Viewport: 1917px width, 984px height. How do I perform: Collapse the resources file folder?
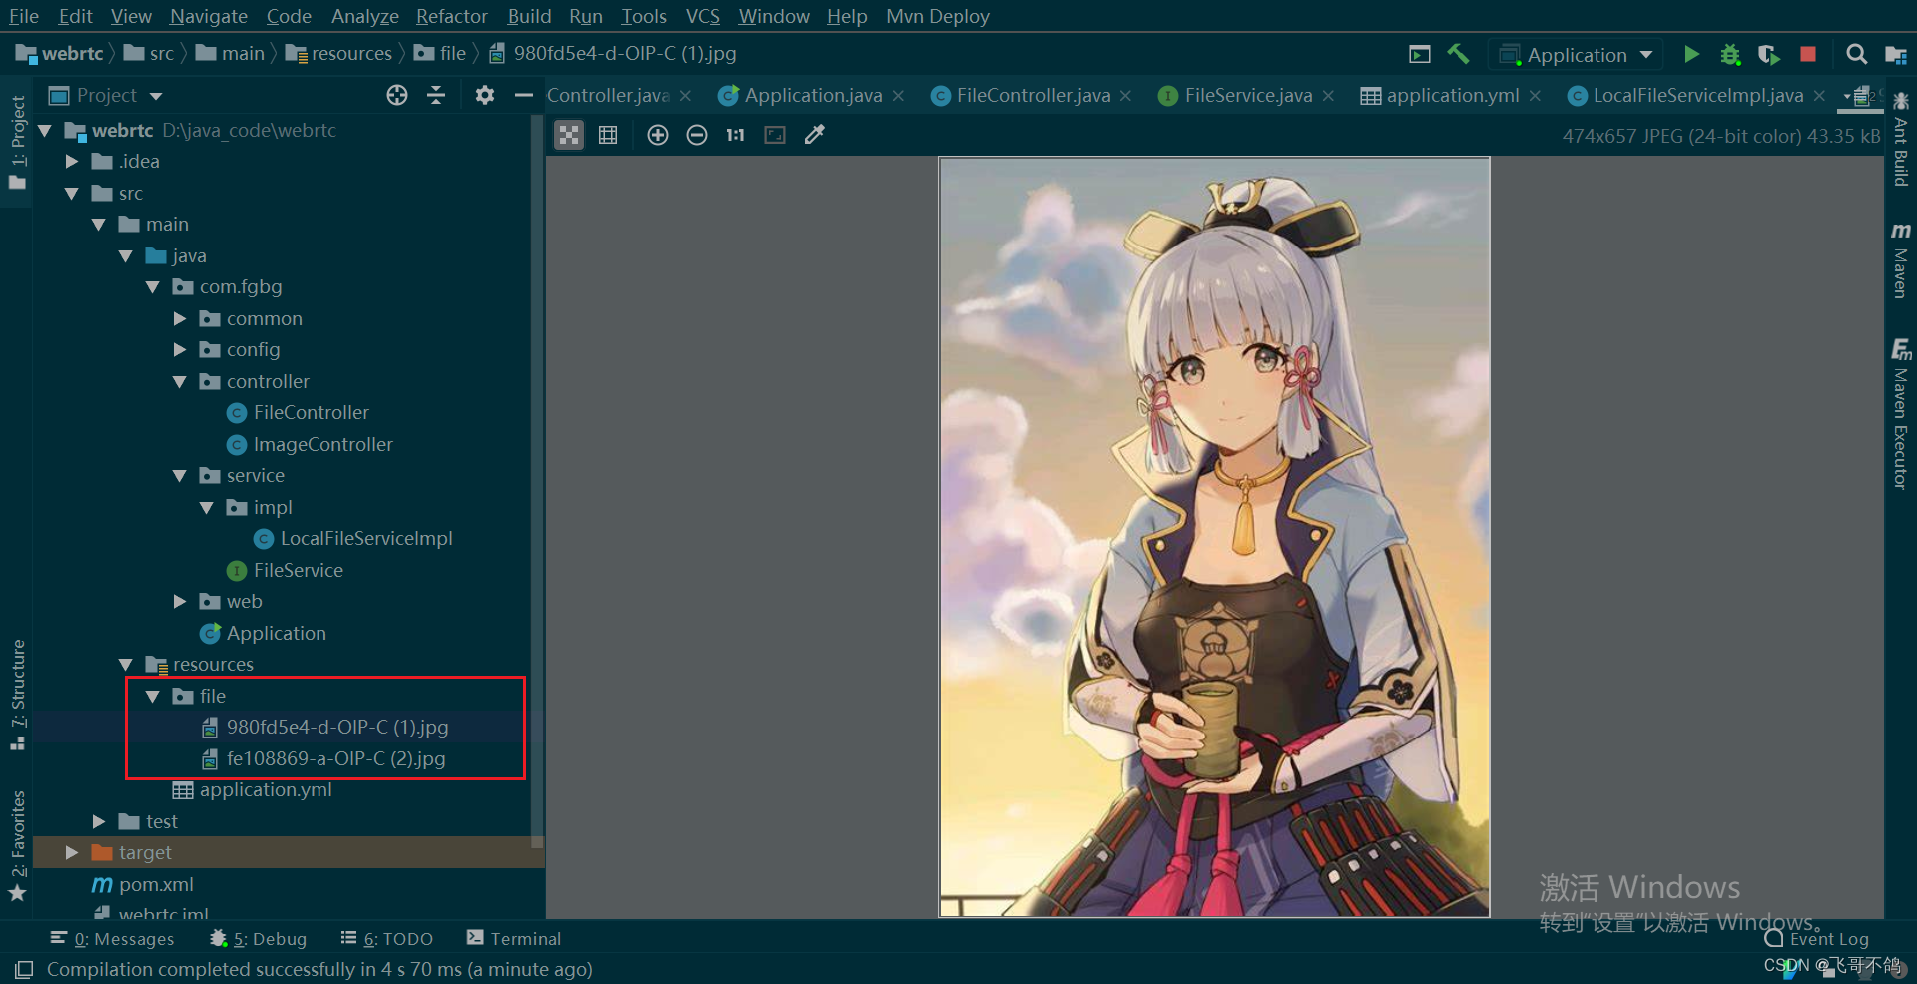(153, 696)
